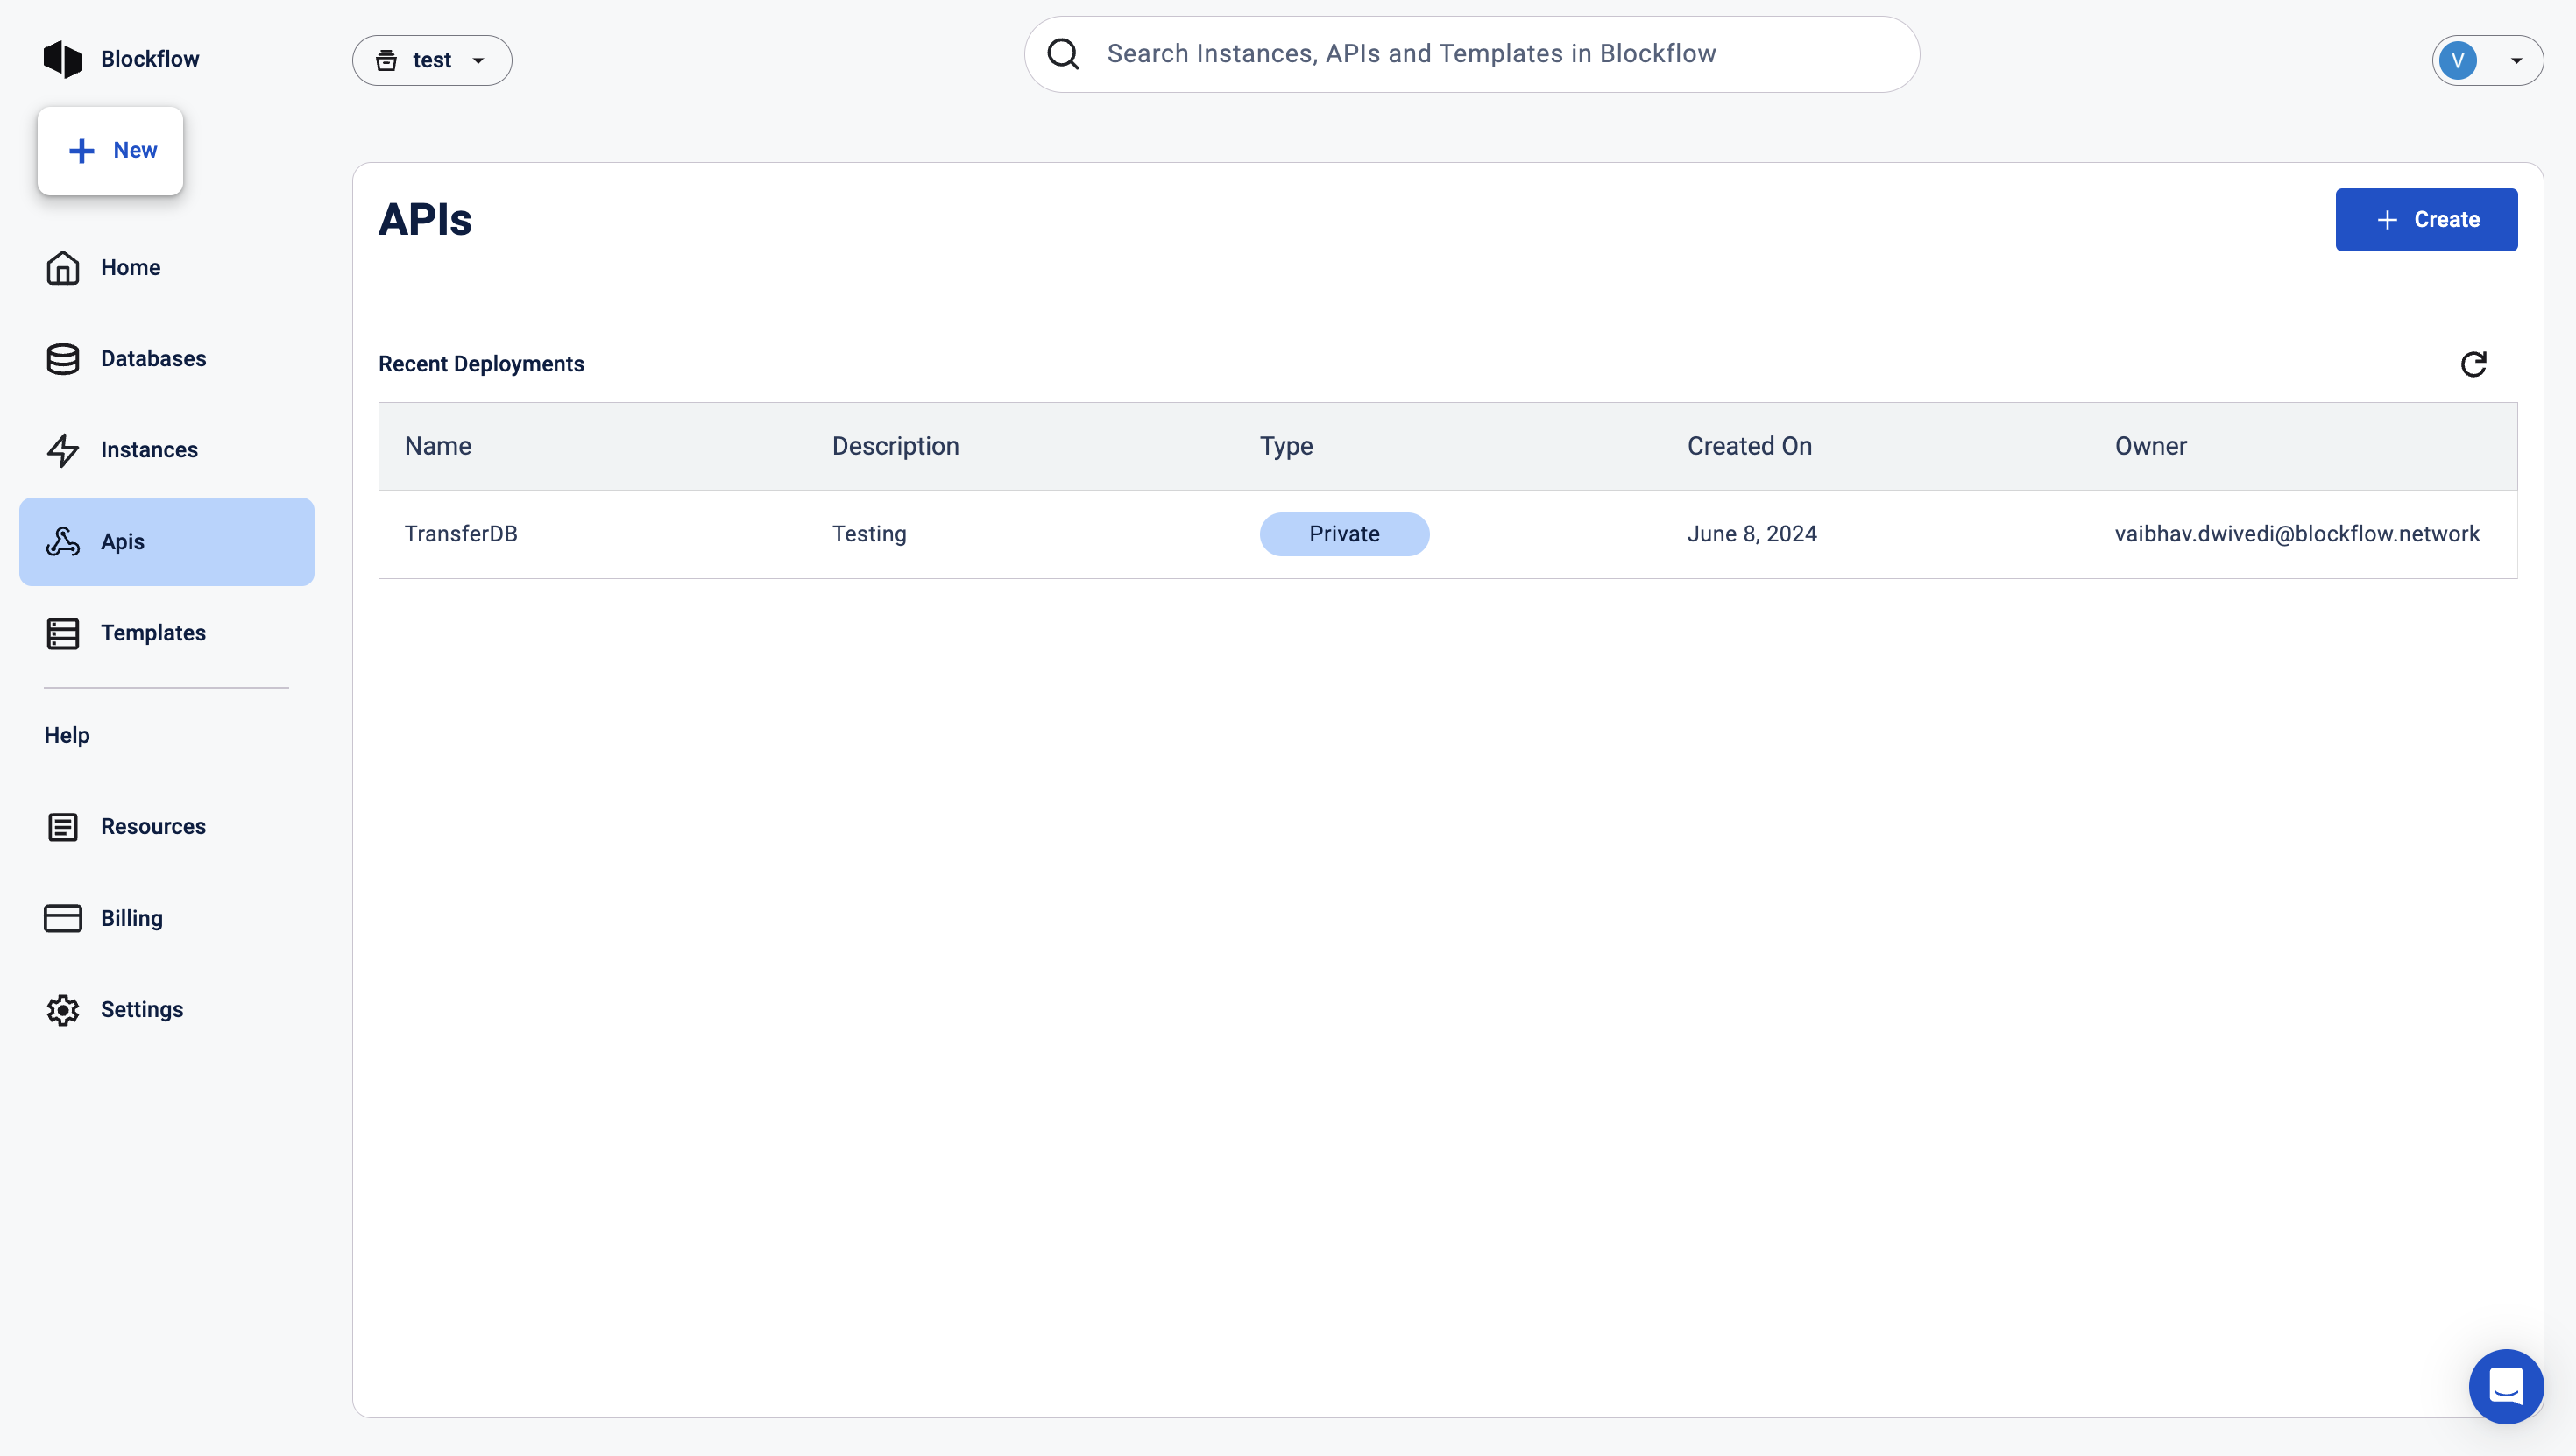The width and height of the screenshot is (2576, 1456).
Task: Click the V user avatar
Action: click(x=2457, y=61)
